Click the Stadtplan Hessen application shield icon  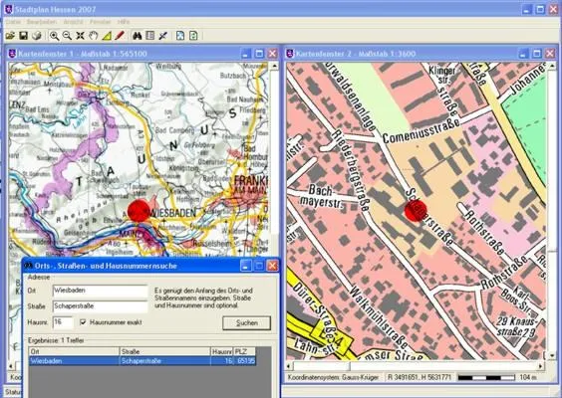coord(9,10)
